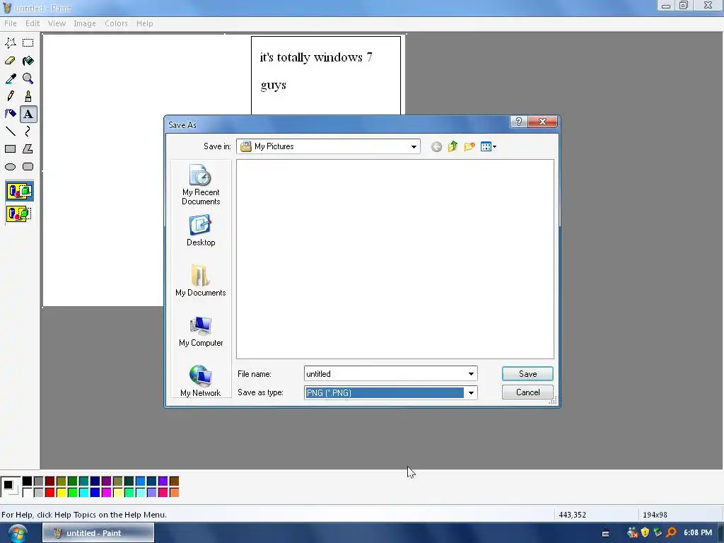Click the orange magnifier tray icon
Screen dimensions: 724x543
point(672,532)
